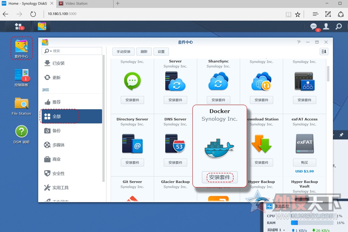Pin the widget panel with pushpin icon
Image resolution: width=348 pixels, height=232 pixels.
(x=341, y=135)
